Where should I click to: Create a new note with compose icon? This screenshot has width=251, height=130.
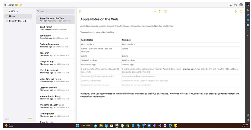[241, 11]
